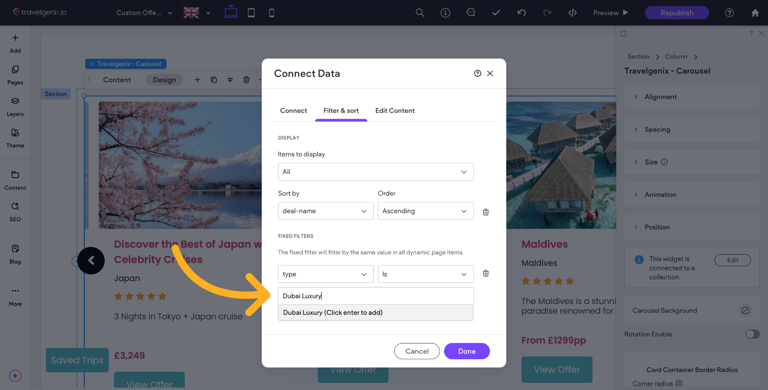Switch to the Connect tab
Screen dimensions: 768x390
[293, 111]
